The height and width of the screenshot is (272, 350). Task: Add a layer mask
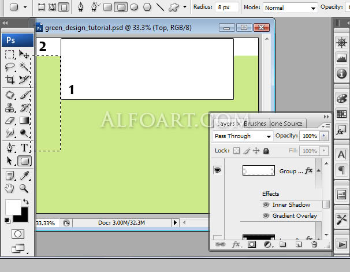[x=252, y=244]
